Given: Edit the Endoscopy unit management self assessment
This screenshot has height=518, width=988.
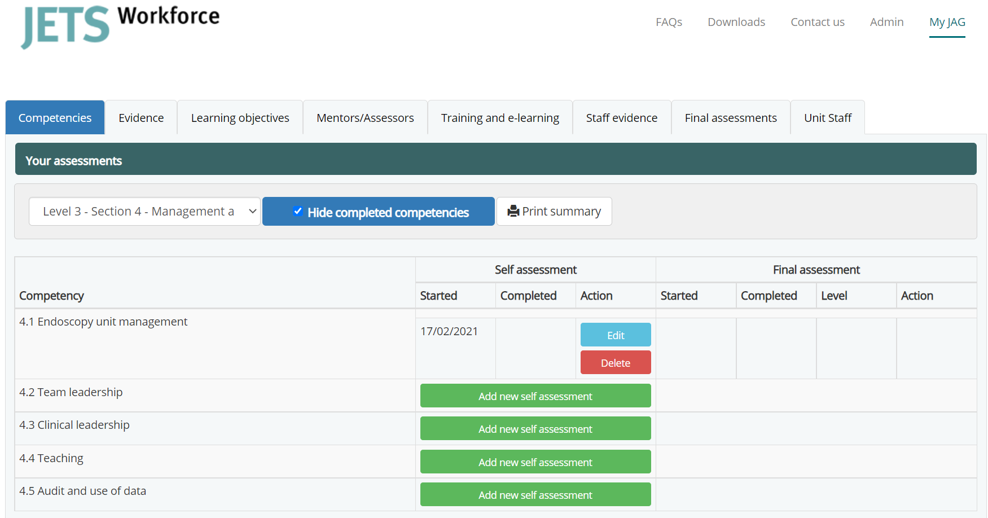Looking at the screenshot, I should pyautogui.click(x=615, y=335).
